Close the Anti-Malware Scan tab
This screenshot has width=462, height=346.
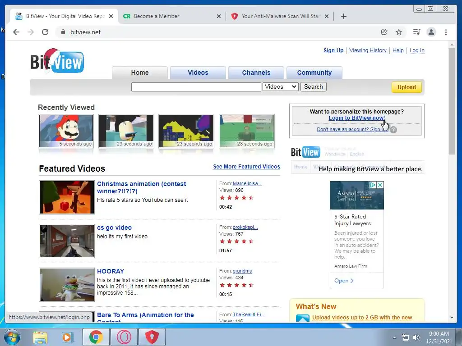(327, 16)
